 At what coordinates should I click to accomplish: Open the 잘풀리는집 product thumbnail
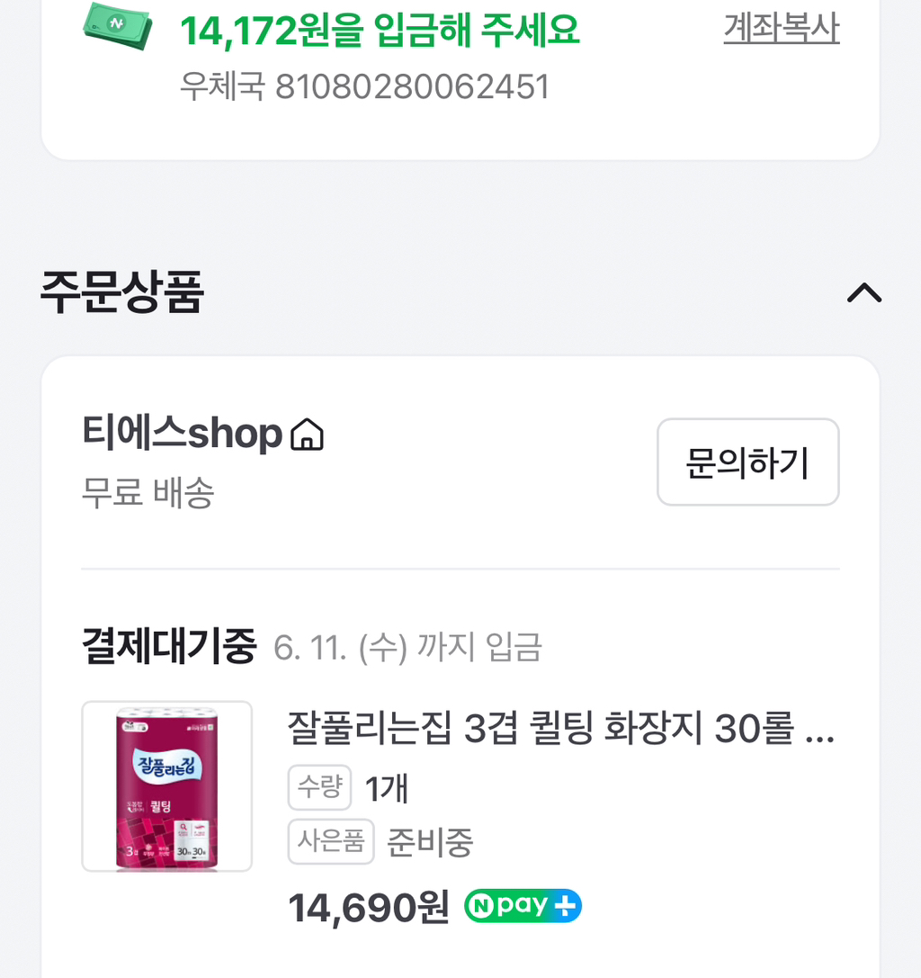pos(166,786)
